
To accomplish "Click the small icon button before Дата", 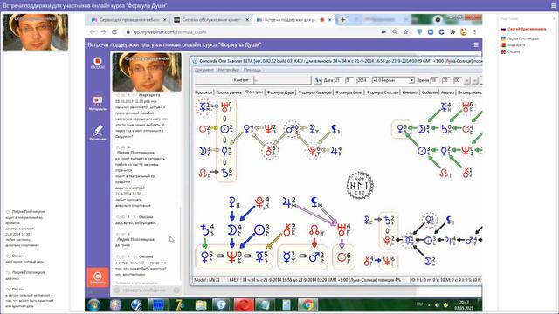I will pos(318,80).
